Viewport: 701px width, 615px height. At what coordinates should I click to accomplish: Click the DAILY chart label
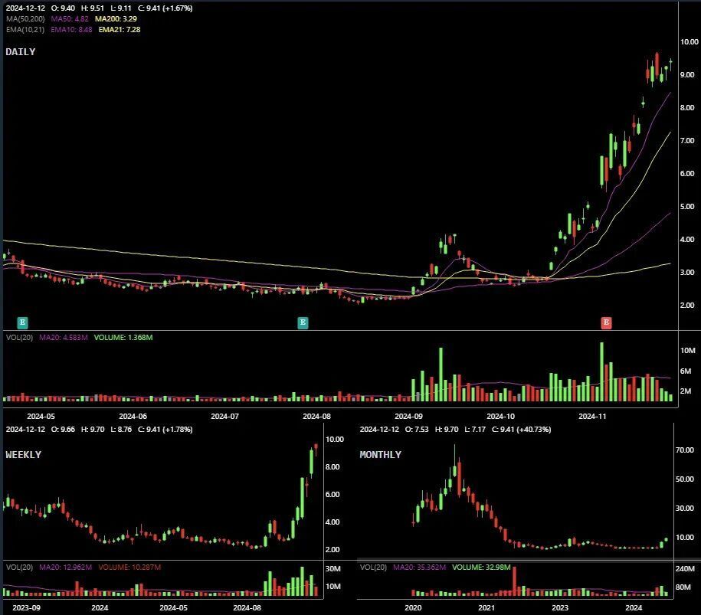point(21,52)
